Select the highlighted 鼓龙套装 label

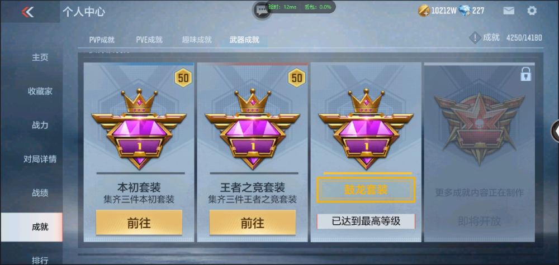coord(366,190)
